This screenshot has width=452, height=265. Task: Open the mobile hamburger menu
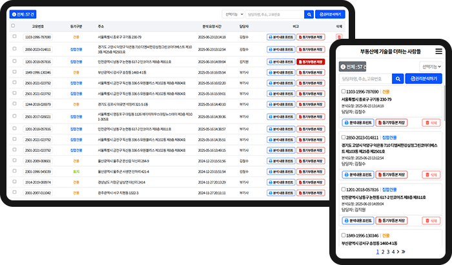point(438,51)
